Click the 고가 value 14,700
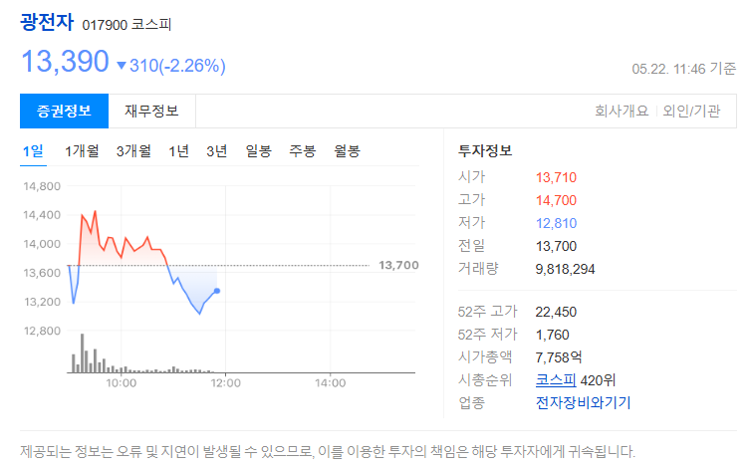This screenshot has width=750, height=466. (x=556, y=201)
